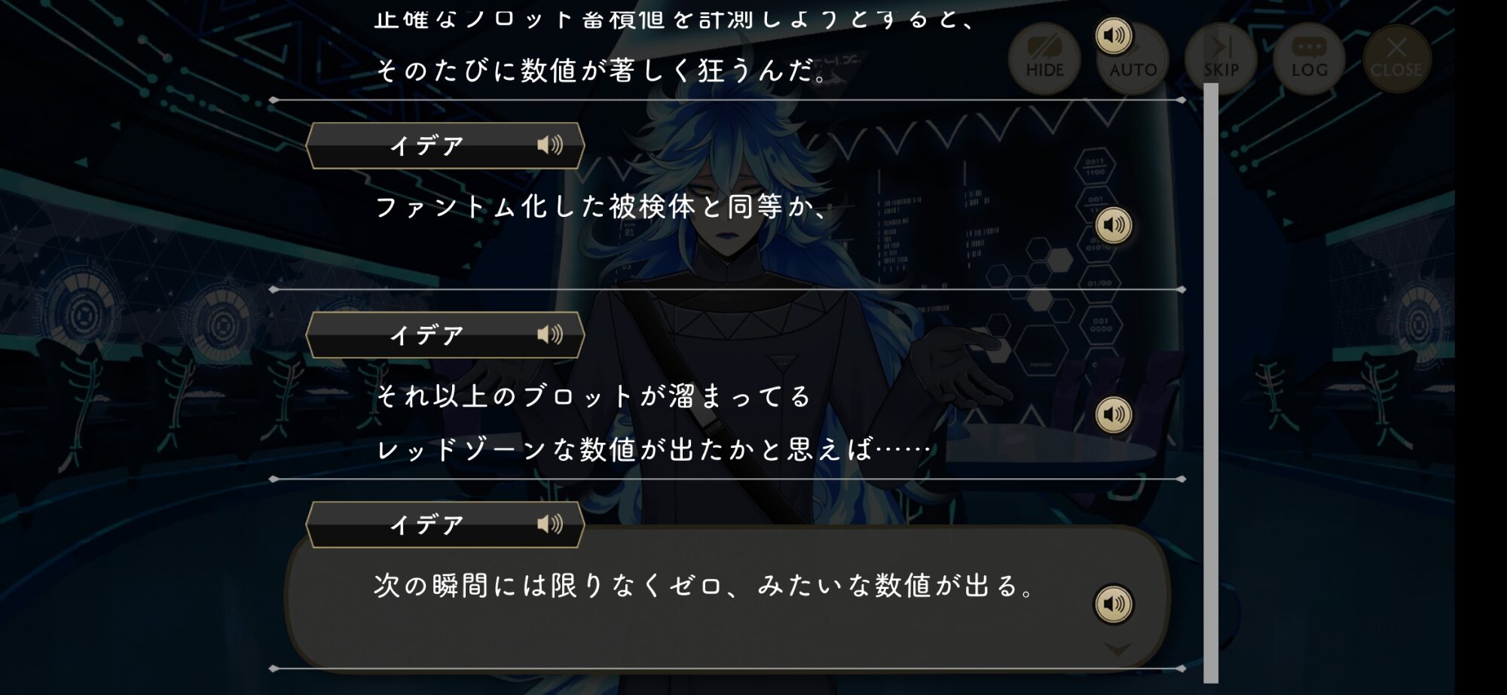Close the log with CLOSE button
1507x695 pixels.
tap(1396, 59)
